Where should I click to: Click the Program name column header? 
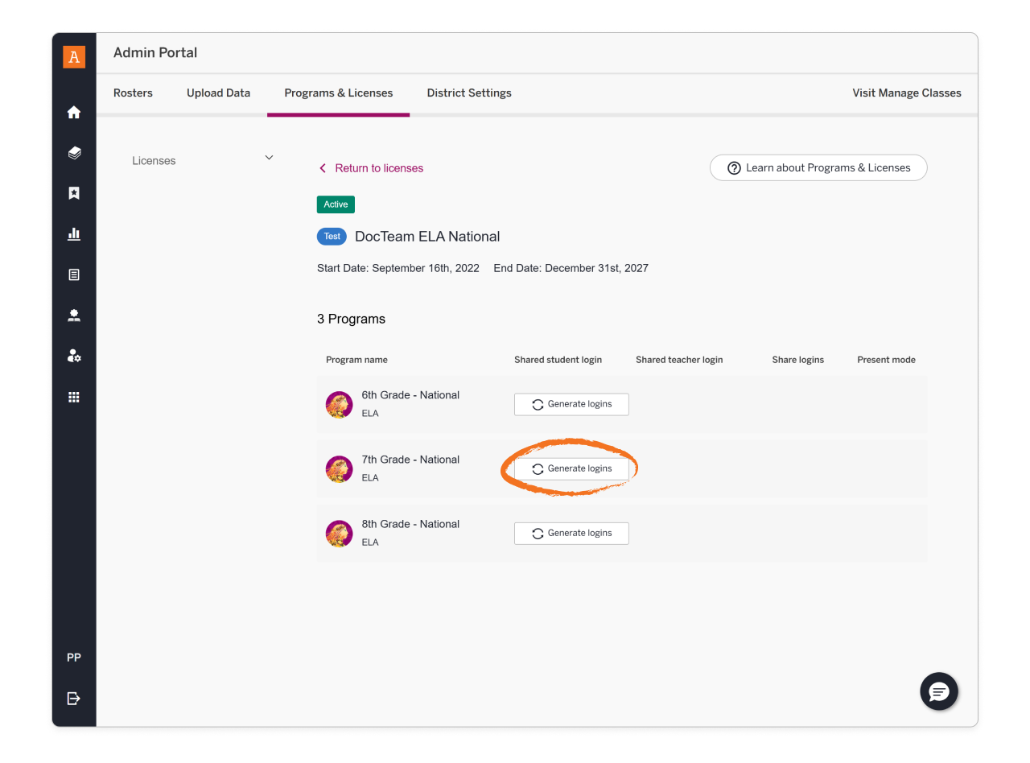coord(356,360)
